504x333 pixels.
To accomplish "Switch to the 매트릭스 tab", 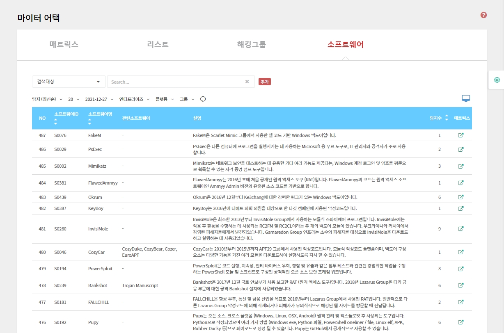I will [x=64, y=45].
